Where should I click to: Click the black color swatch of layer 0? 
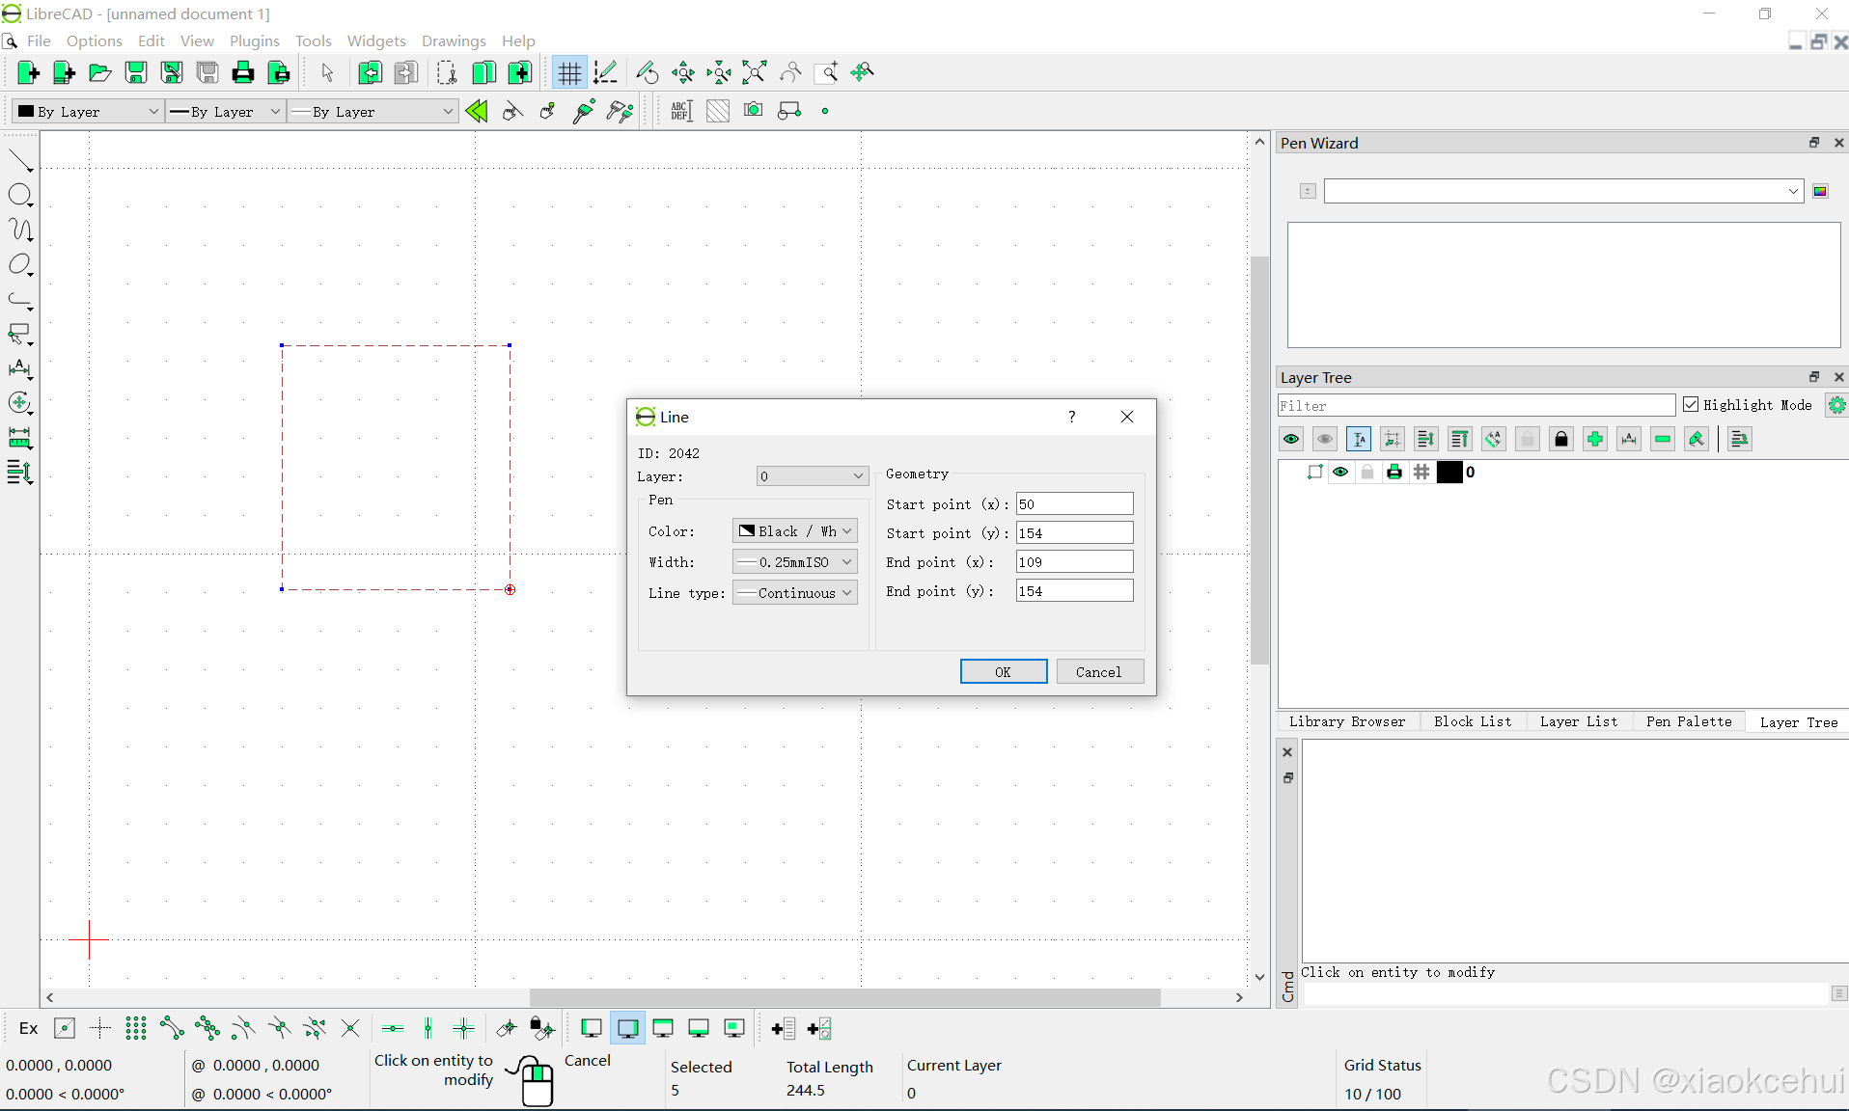point(1449,472)
